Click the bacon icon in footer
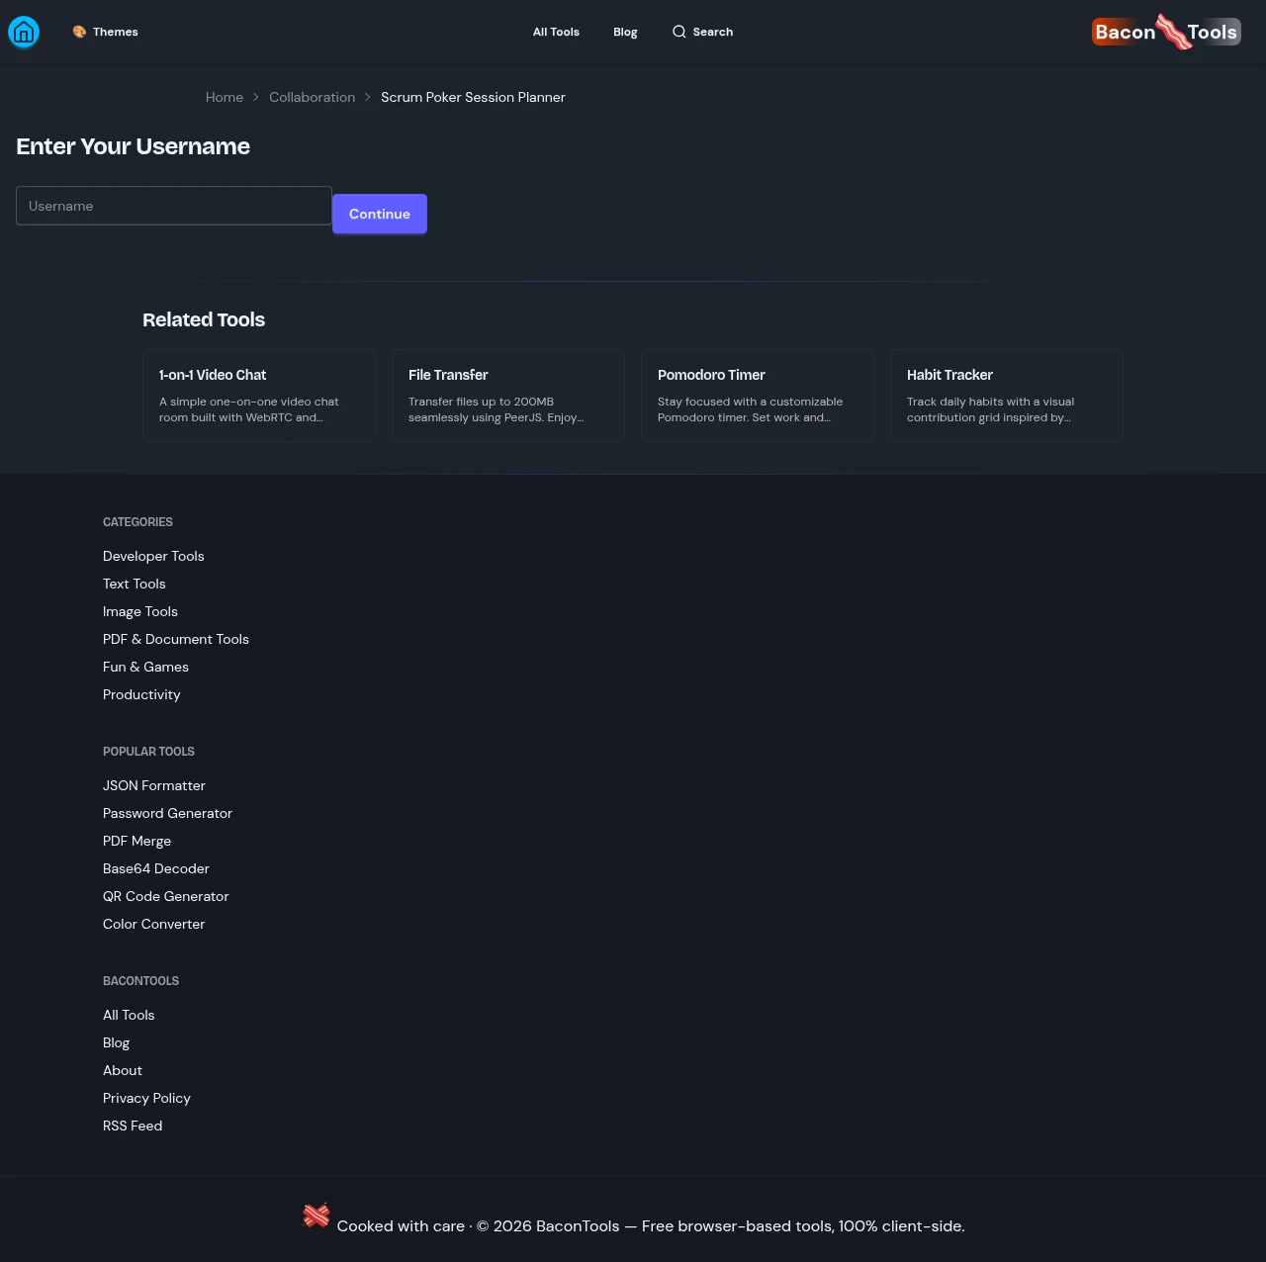This screenshot has width=1266, height=1262. tap(316, 1216)
